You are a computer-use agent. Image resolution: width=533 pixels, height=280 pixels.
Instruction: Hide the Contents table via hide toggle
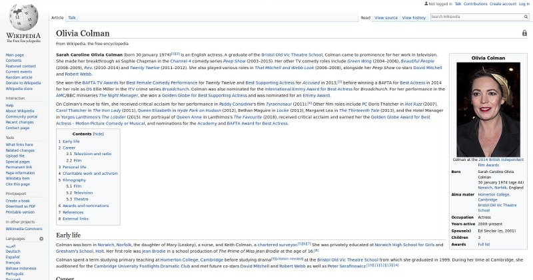pos(98,134)
